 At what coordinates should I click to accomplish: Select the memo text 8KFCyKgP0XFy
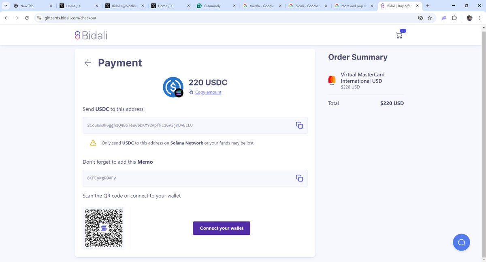click(102, 178)
